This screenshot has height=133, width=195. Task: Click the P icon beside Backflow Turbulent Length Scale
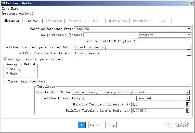click(188, 111)
